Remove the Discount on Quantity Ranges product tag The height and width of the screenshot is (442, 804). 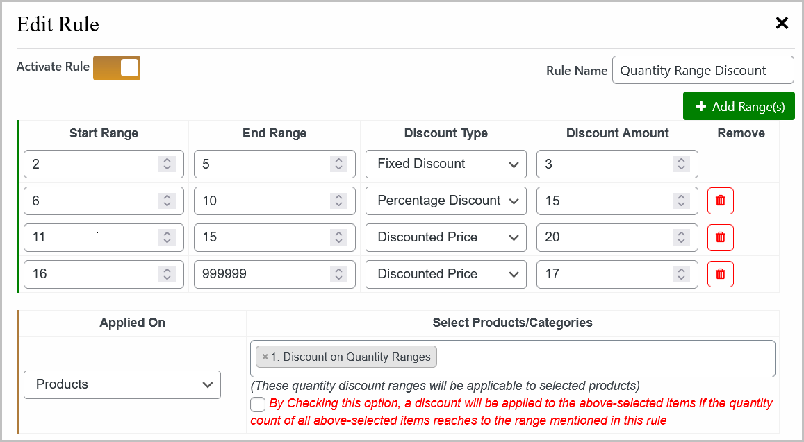pos(264,357)
